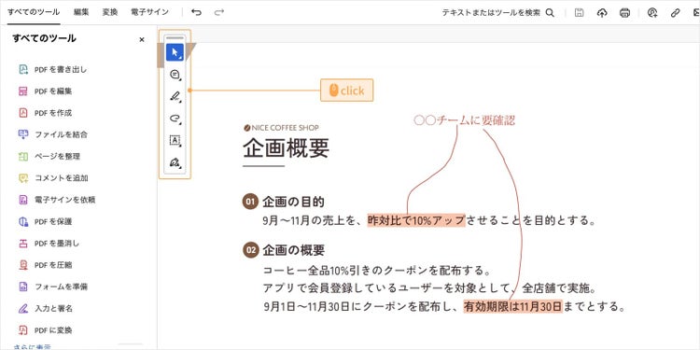Viewport: 700px width, 350px height.
Task: Click the 企画概要 heading text
Action: [x=287, y=148]
